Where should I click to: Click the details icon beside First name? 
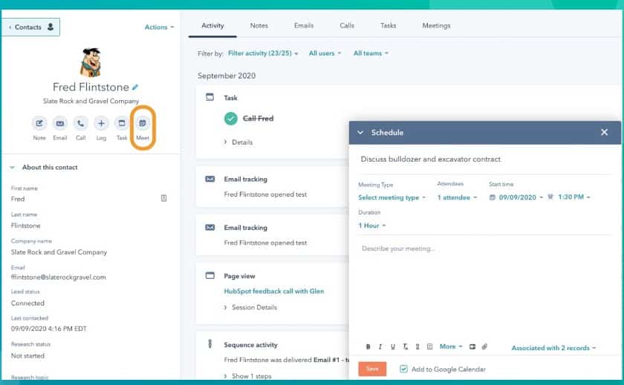pyautogui.click(x=163, y=198)
